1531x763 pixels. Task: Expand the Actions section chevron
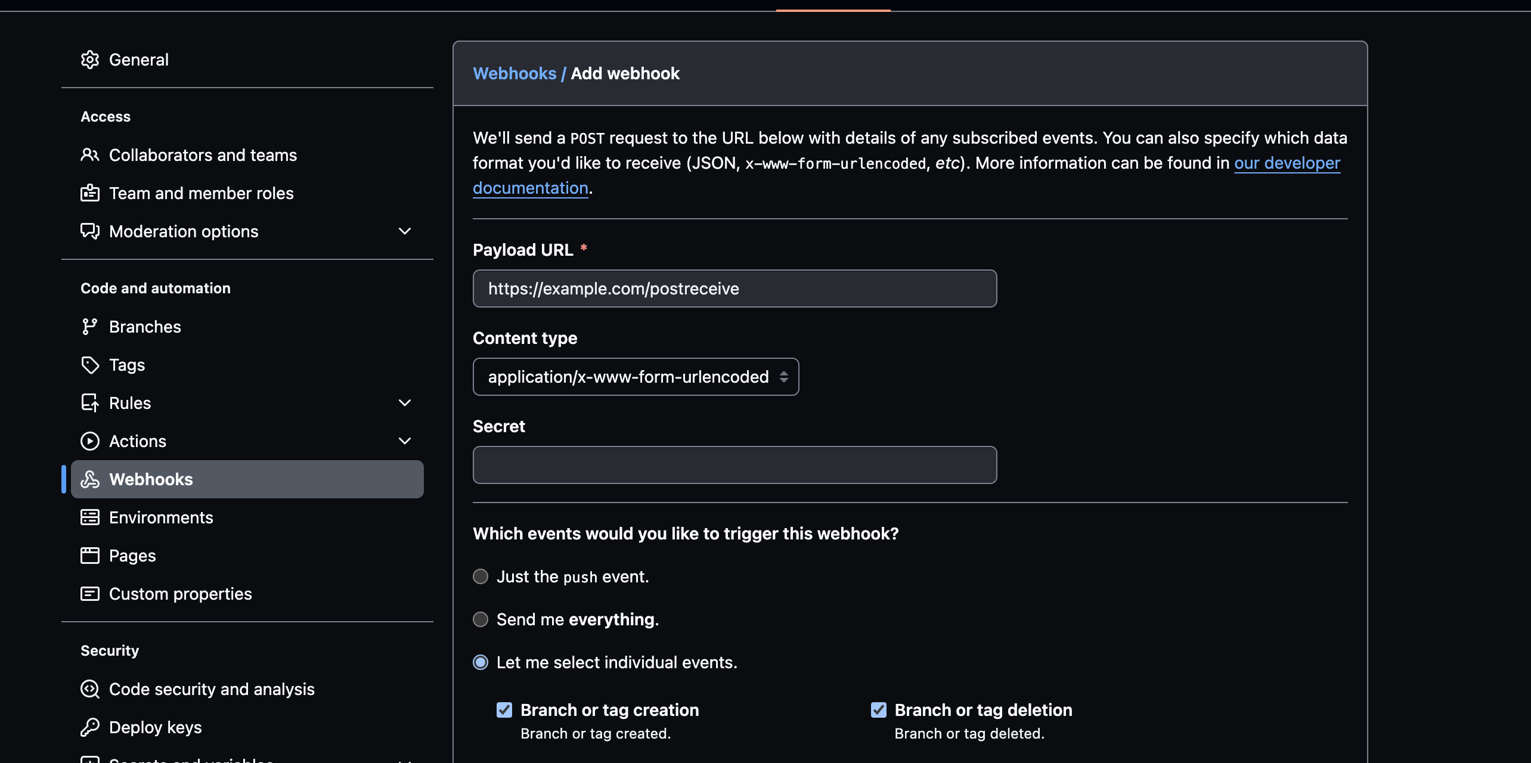click(405, 441)
